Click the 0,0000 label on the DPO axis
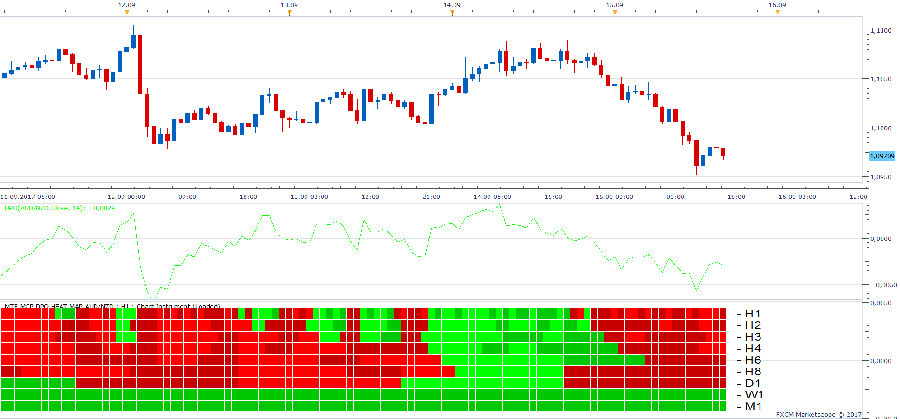This screenshot has height=419, width=900. click(x=881, y=239)
